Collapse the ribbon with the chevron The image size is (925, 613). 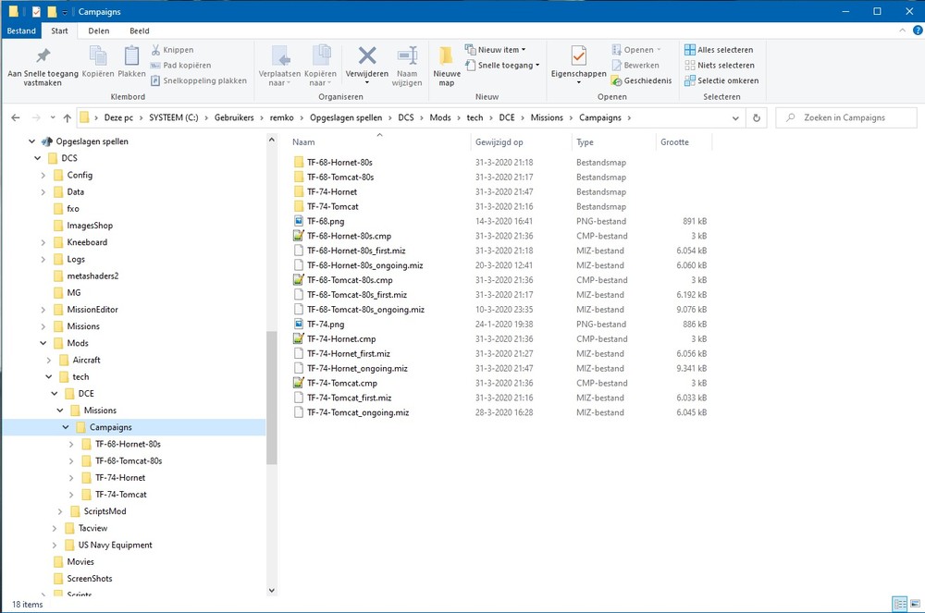click(902, 31)
